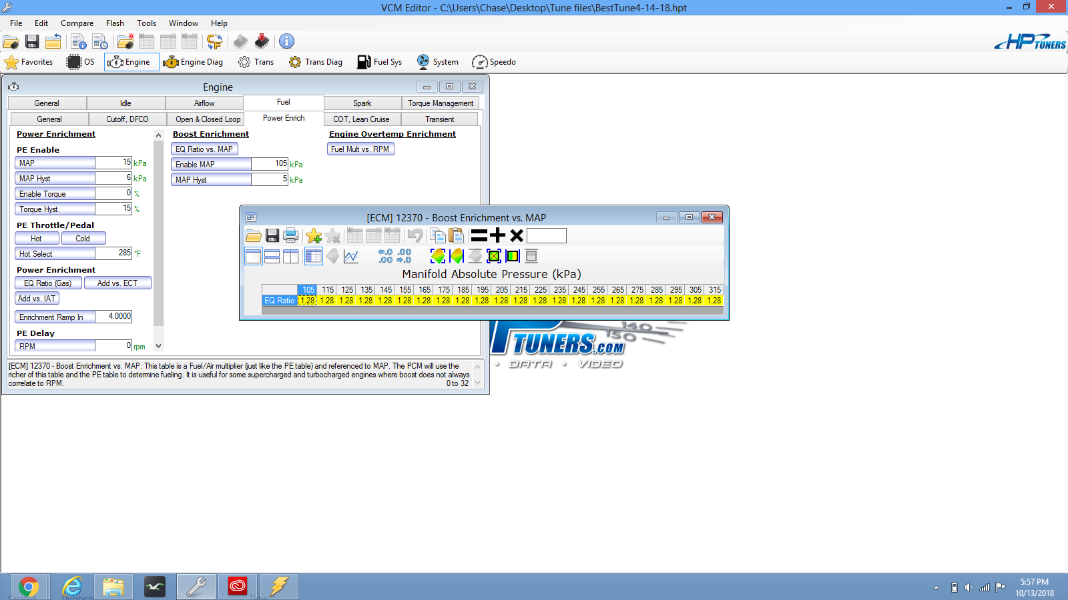Open the Fuel Sys toolbar section
1068x600 pixels.
point(380,62)
